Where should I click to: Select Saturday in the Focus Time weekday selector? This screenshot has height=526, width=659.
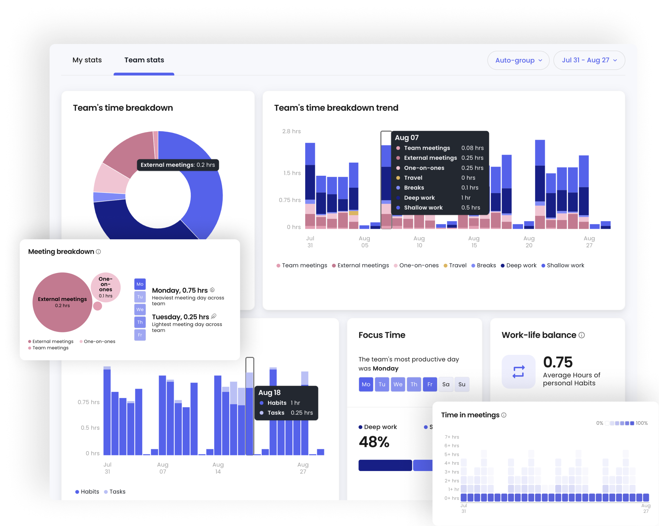pyautogui.click(x=446, y=384)
